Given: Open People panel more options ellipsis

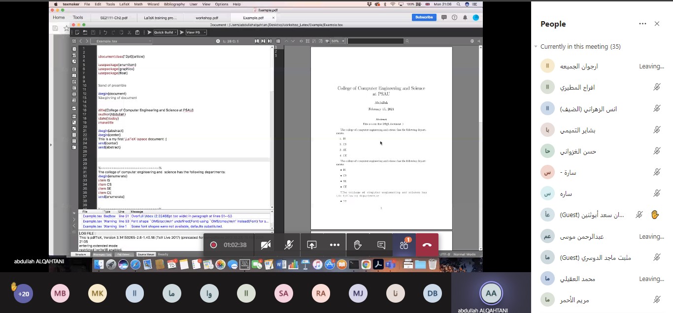Looking at the screenshot, I should click(x=642, y=24).
